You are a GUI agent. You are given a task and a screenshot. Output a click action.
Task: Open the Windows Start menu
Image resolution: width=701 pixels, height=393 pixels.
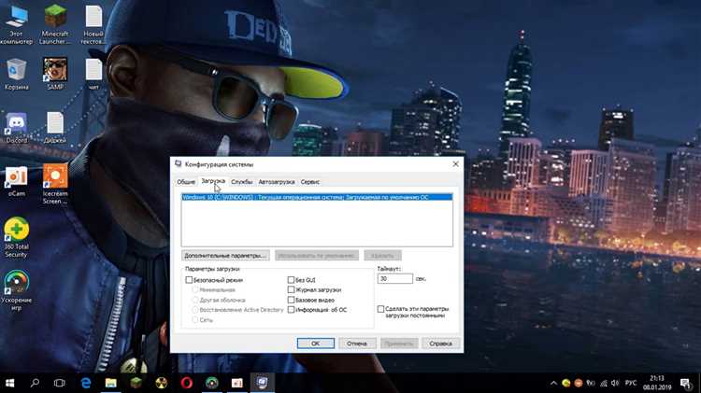tap(10, 383)
